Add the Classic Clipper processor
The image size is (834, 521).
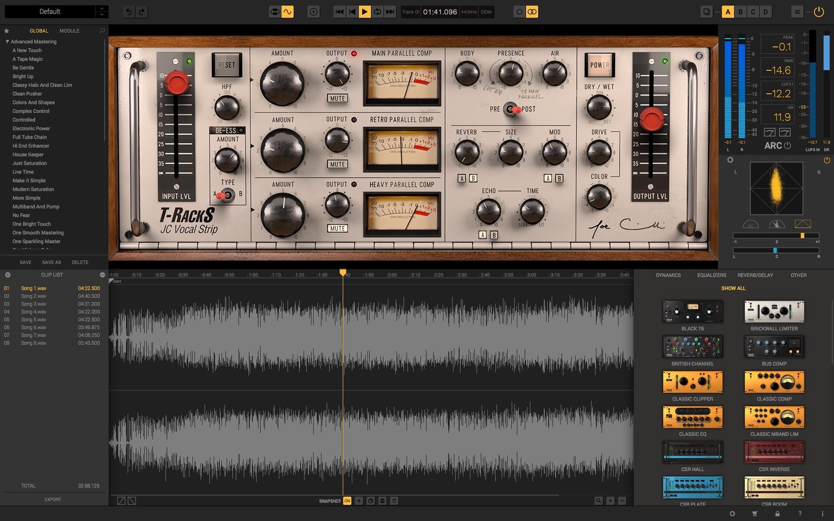pos(692,382)
